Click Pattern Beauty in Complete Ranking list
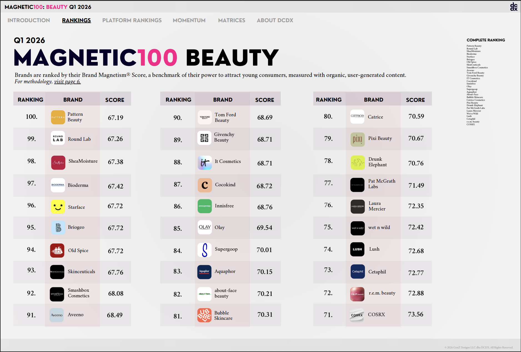Image resolution: width=521 pixels, height=352 pixels. (x=474, y=46)
